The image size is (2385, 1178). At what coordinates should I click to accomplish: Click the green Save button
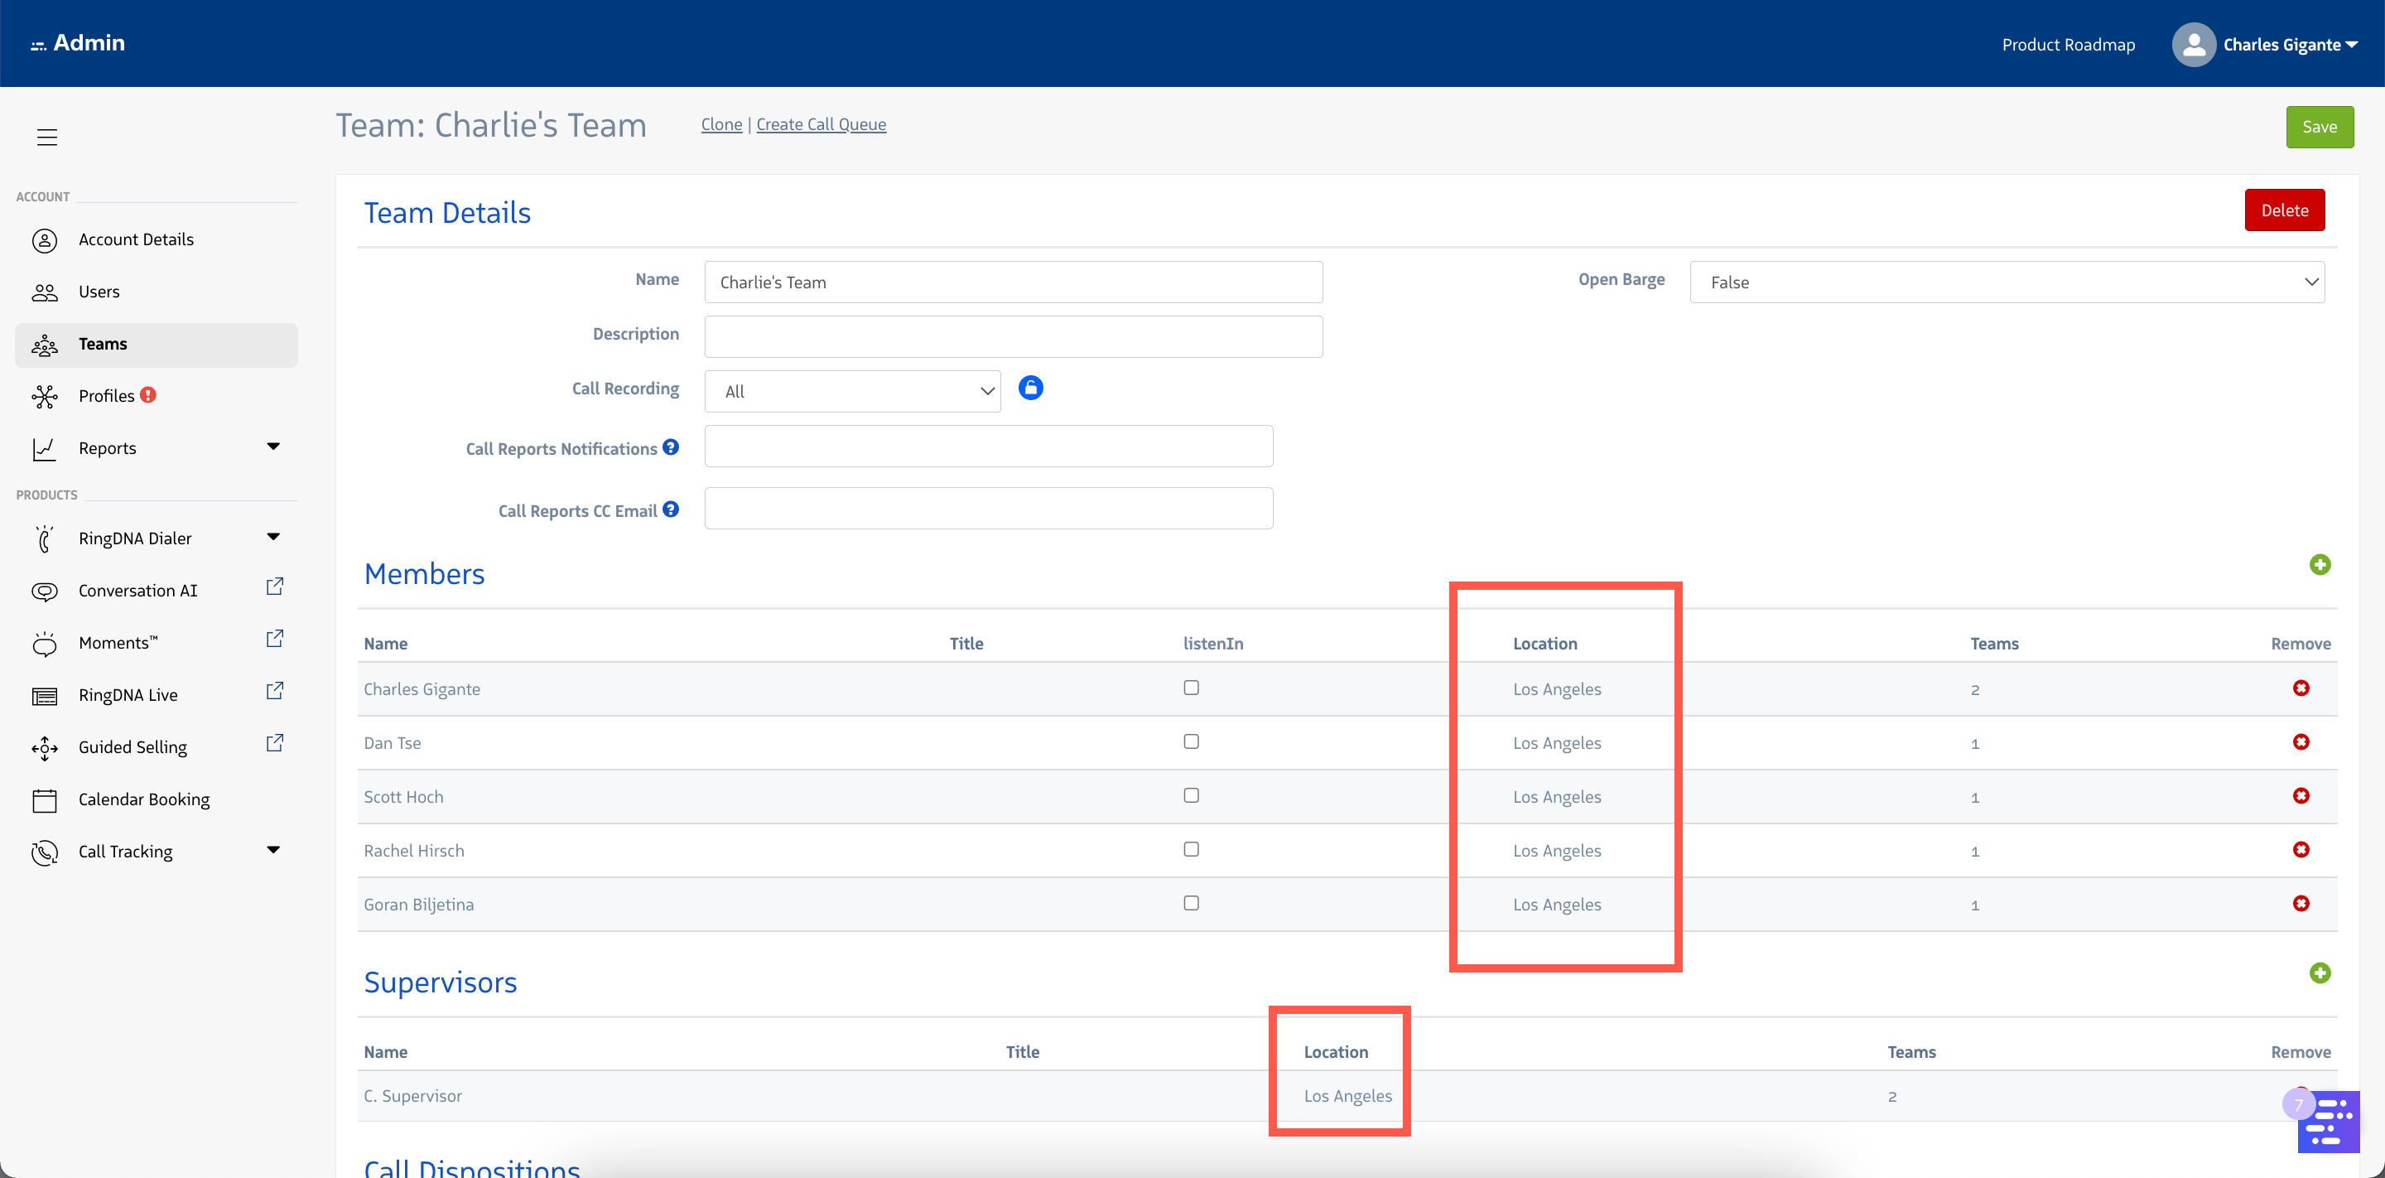(x=2320, y=127)
